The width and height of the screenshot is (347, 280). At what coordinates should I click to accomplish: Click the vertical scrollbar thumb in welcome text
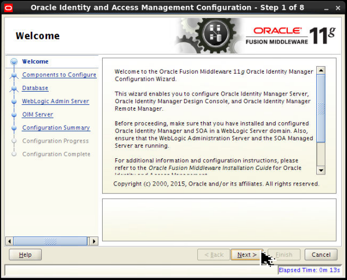pos(321,108)
